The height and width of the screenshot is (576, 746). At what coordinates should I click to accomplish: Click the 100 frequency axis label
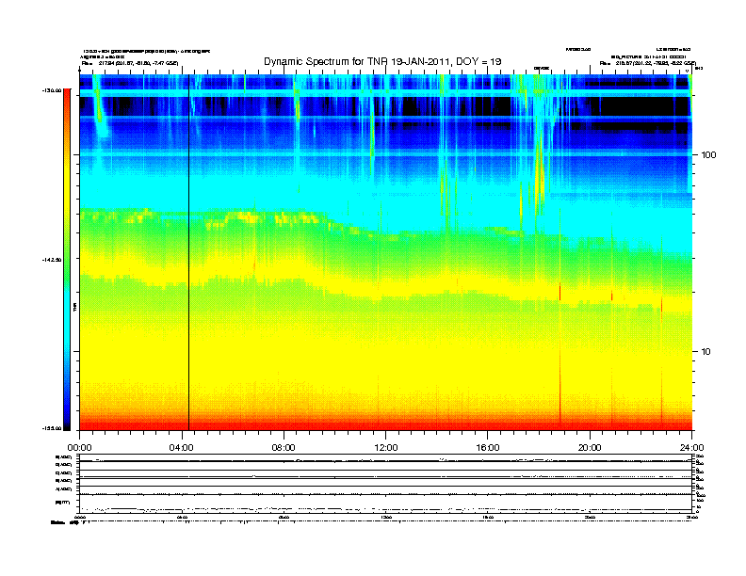click(708, 155)
